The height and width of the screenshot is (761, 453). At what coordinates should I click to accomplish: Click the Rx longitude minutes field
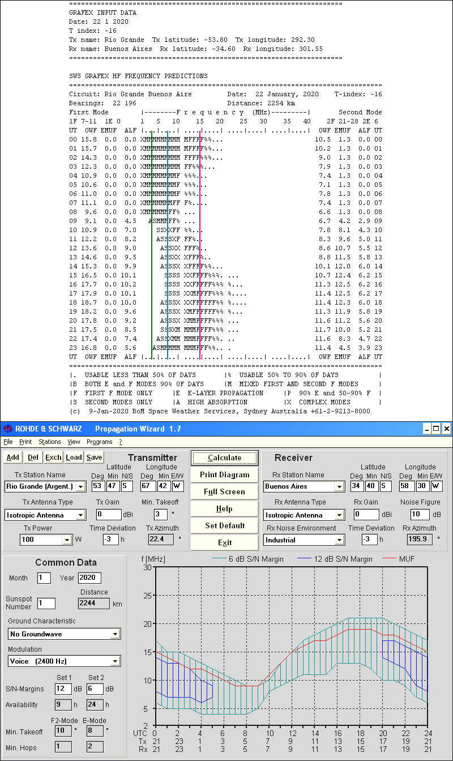tap(422, 486)
